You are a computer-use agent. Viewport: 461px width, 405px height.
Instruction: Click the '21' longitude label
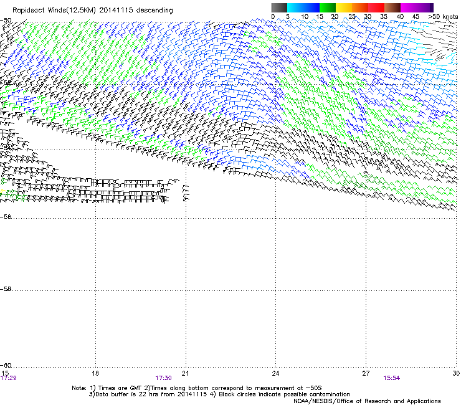pos(185,373)
